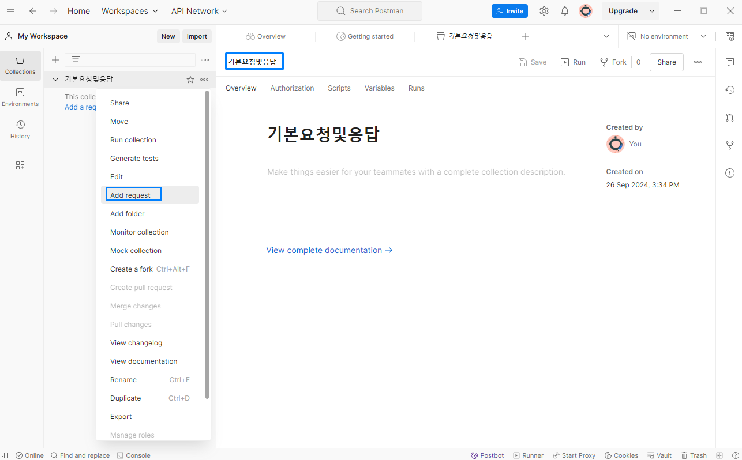The width and height of the screenshot is (742, 460).
Task: Select Add request from context menu
Action: (x=150, y=195)
